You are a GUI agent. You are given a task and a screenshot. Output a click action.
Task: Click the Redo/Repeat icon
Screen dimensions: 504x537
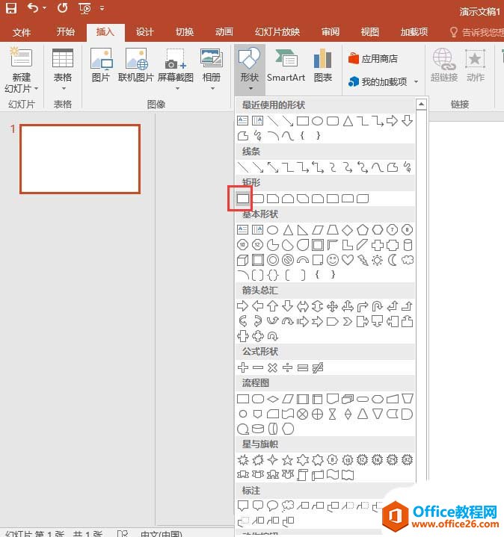tap(62, 8)
